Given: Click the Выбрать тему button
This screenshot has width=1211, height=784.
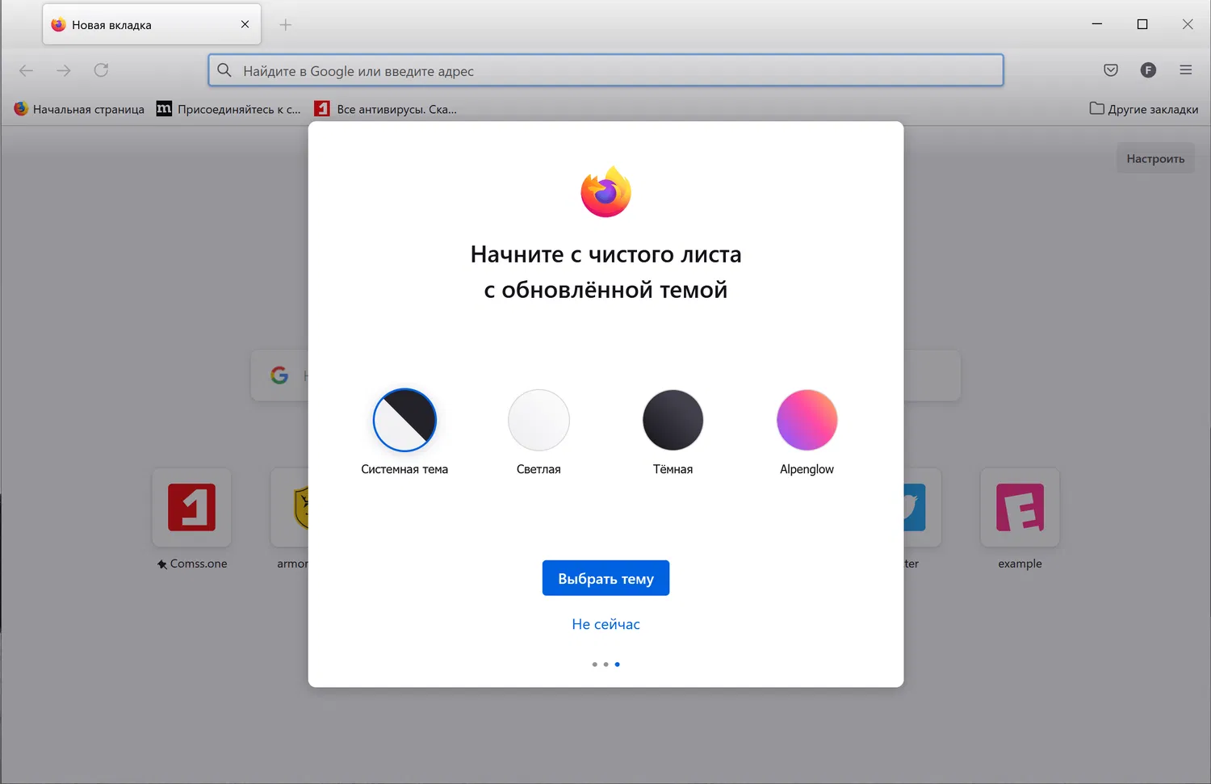Looking at the screenshot, I should point(605,578).
